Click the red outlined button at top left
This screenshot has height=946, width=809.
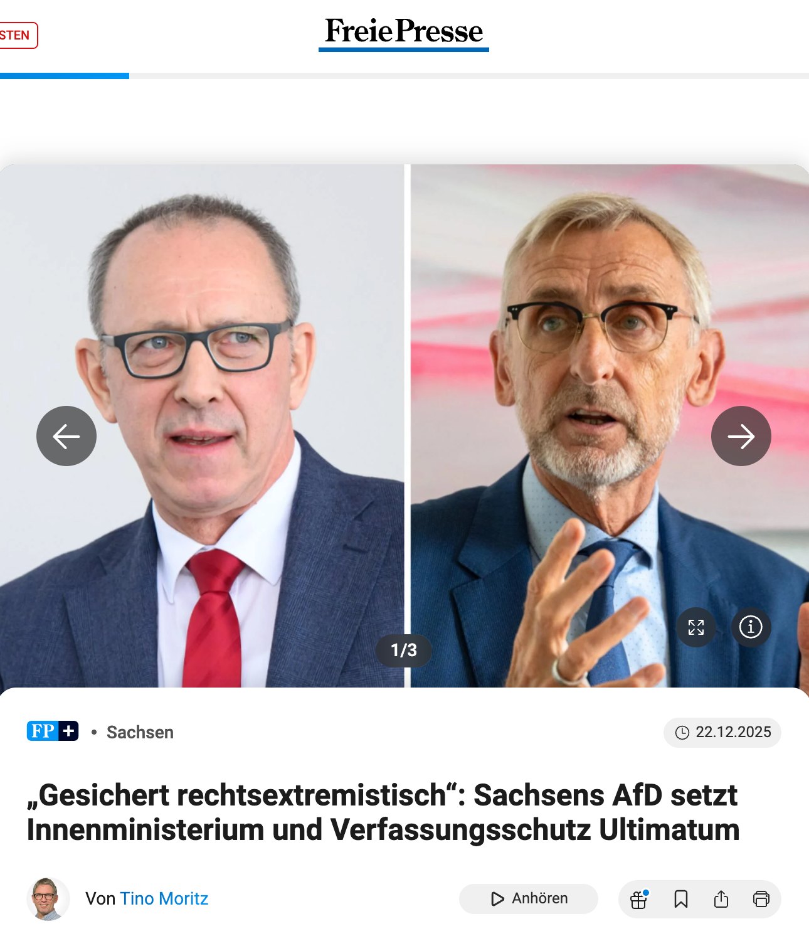point(17,35)
